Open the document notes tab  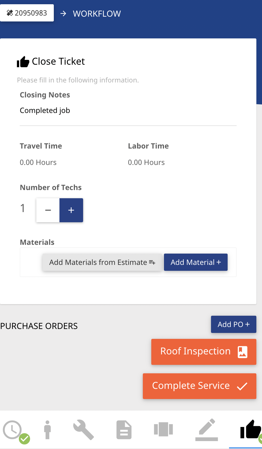point(124,430)
